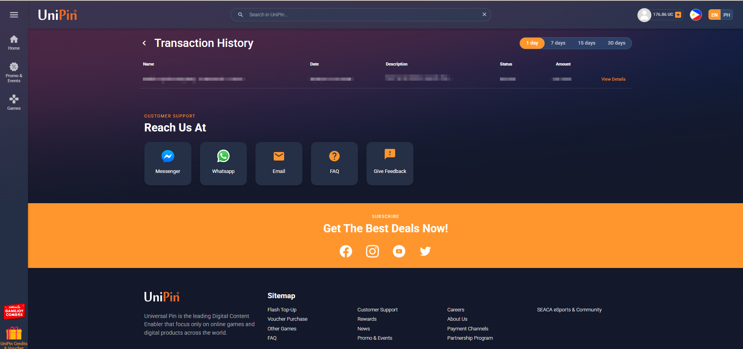743x349 pixels.
Task: Open Flash Top-Up footer link
Action: pyautogui.click(x=282, y=309)
